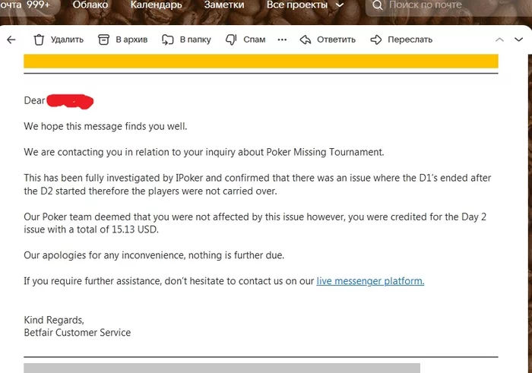Image resolution: width=532 pixels, height=373 pixels.
Task: Open the three-dots more actions menu
Action: [x=283, y=40]
